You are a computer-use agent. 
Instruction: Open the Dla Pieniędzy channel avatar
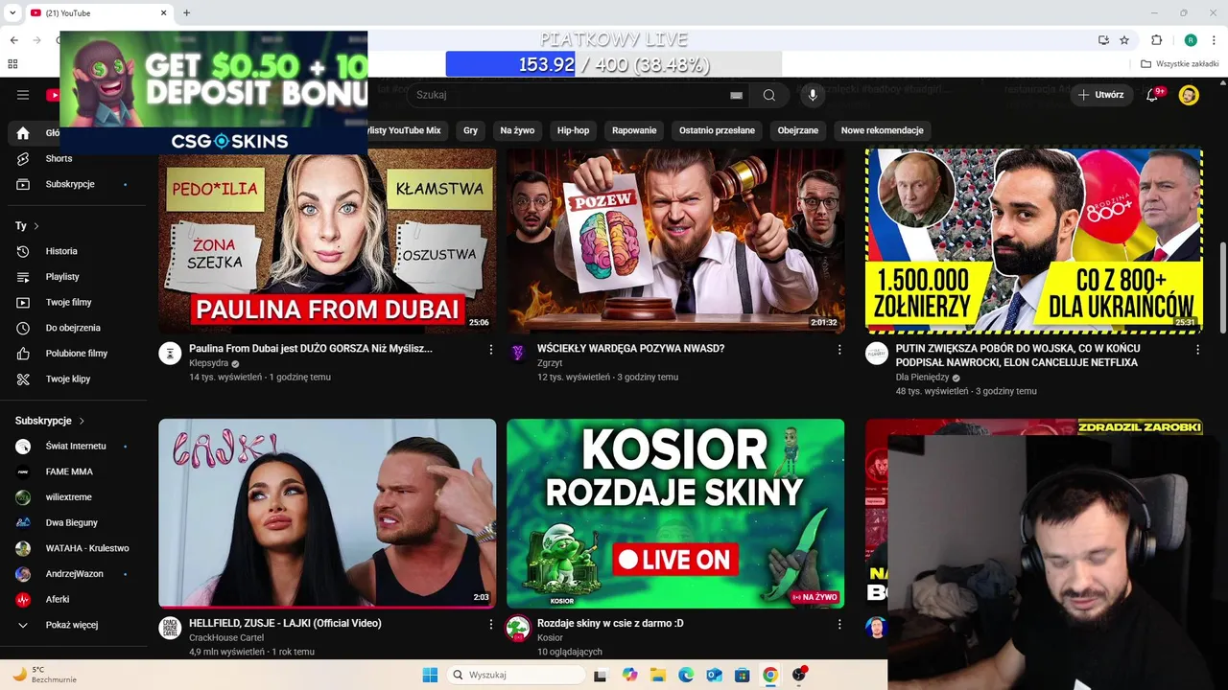click(x=877, y=354)
